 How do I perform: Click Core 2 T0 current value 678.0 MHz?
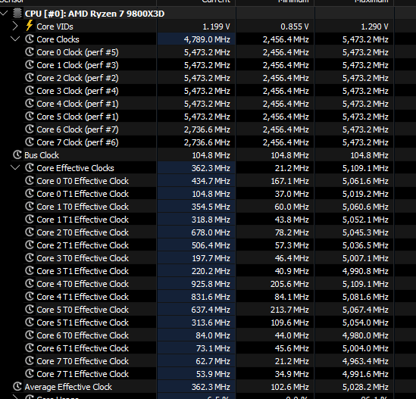pyautogui.click(x=211, y=232)
